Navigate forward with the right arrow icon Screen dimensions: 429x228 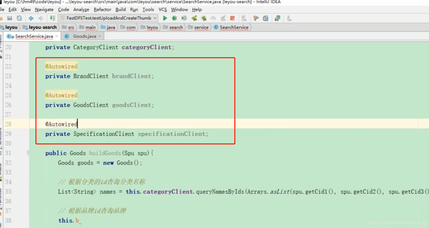pos(41,18)
